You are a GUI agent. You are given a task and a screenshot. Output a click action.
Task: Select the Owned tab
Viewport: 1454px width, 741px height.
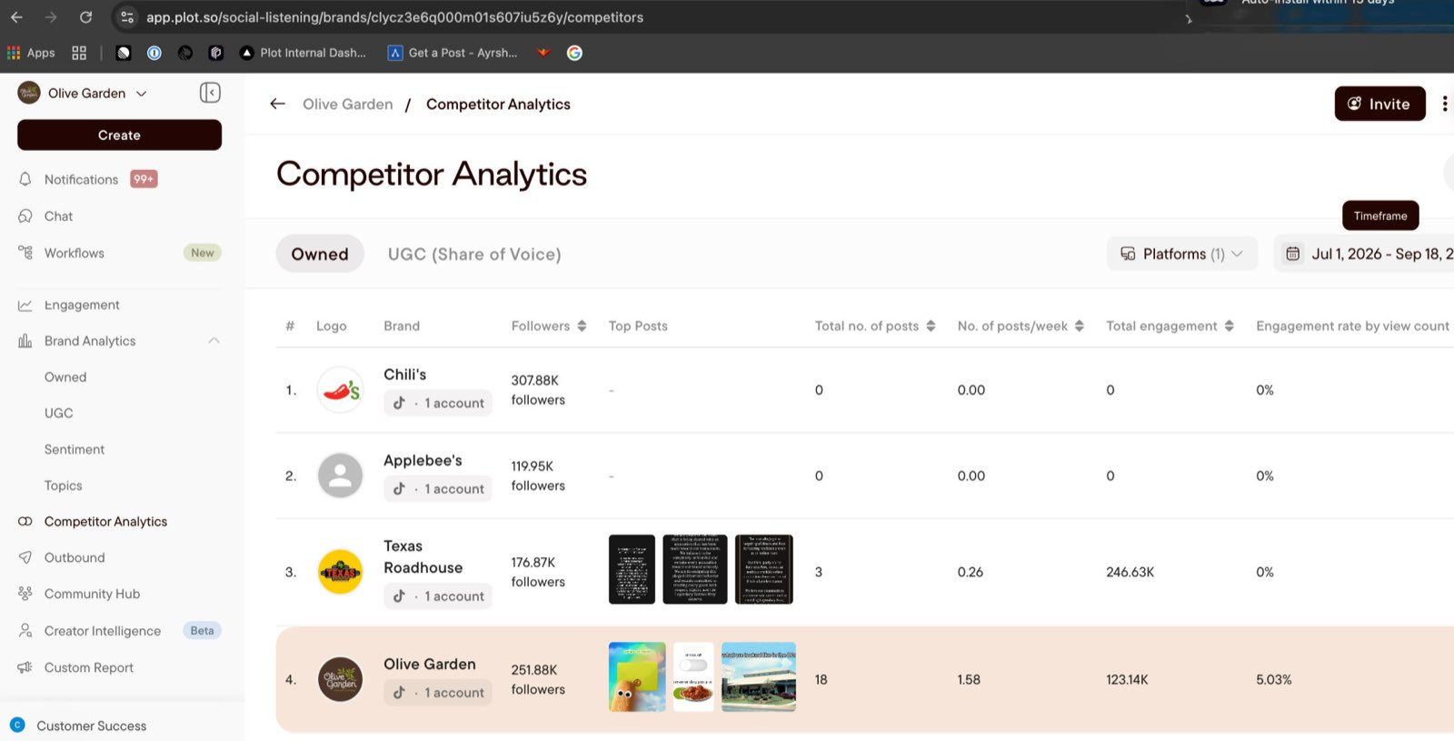(x=320, y=254)
